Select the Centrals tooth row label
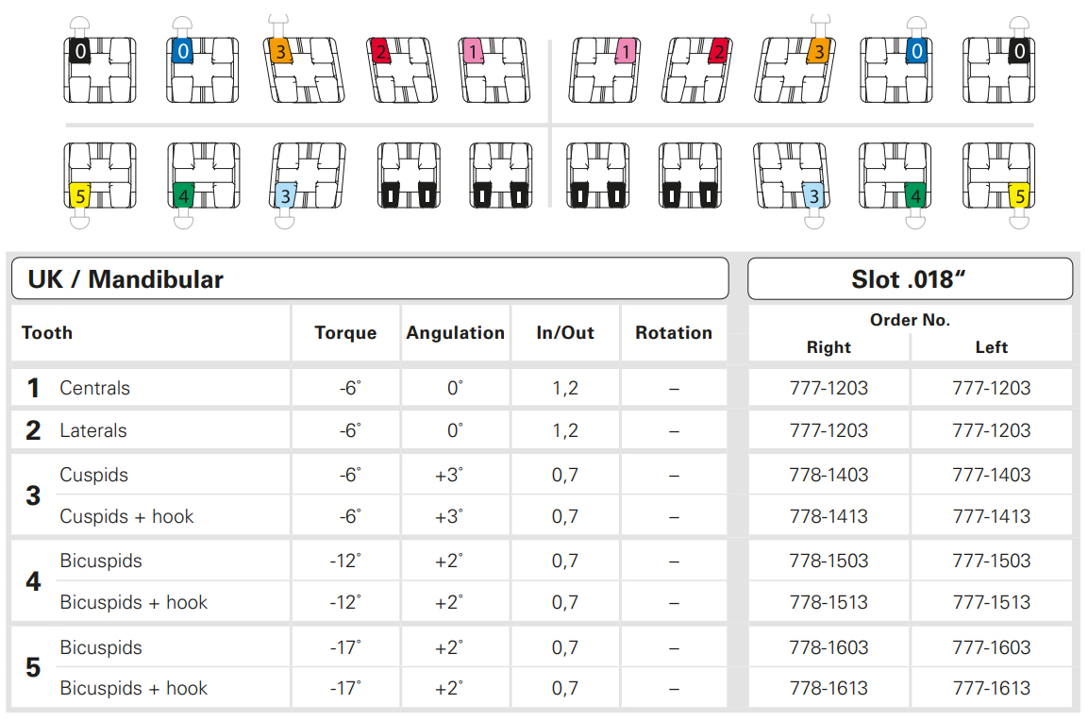1088x721 pixels. (94, 388)
